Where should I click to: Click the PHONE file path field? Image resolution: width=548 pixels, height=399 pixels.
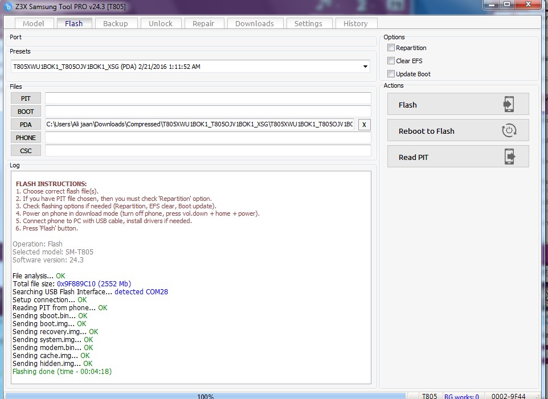208,138
